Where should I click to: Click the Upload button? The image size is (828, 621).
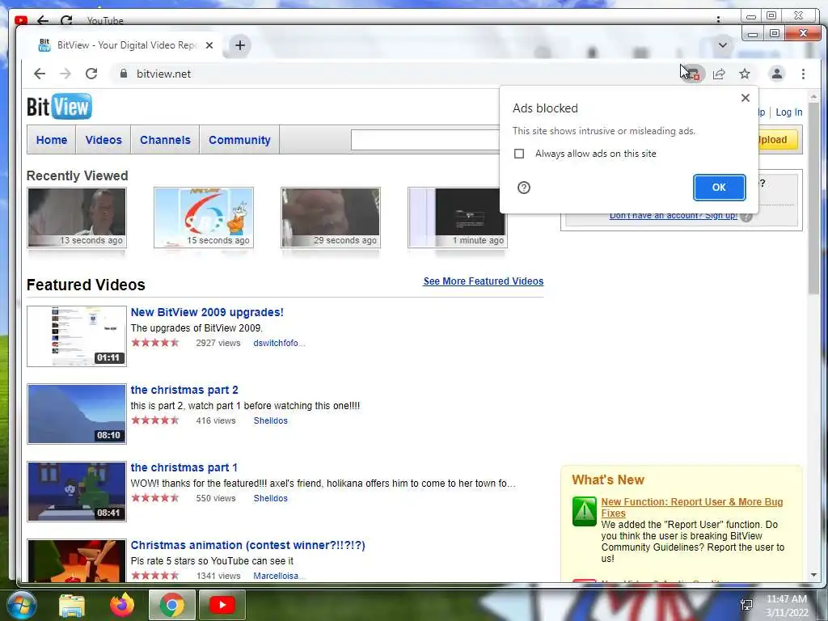[777, 140]
